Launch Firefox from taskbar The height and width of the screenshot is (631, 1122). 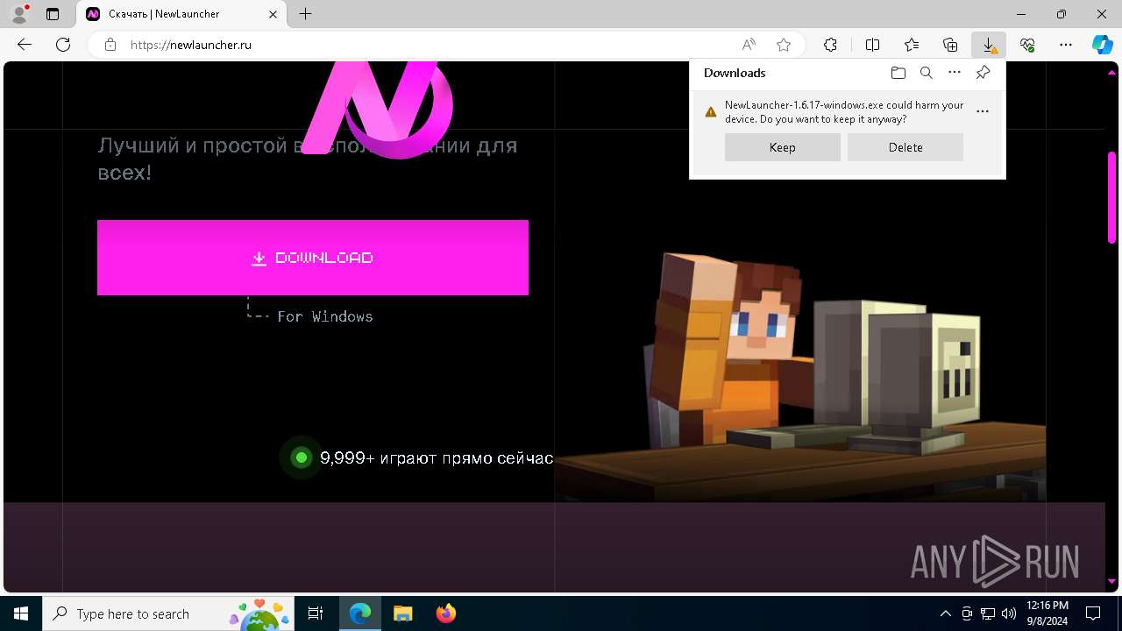(445, 613)
